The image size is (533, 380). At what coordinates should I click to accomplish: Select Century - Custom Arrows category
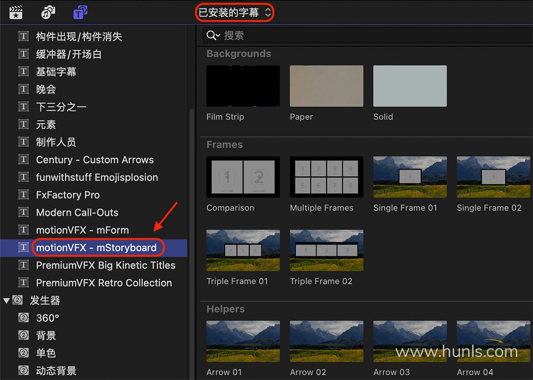point(94,160)
